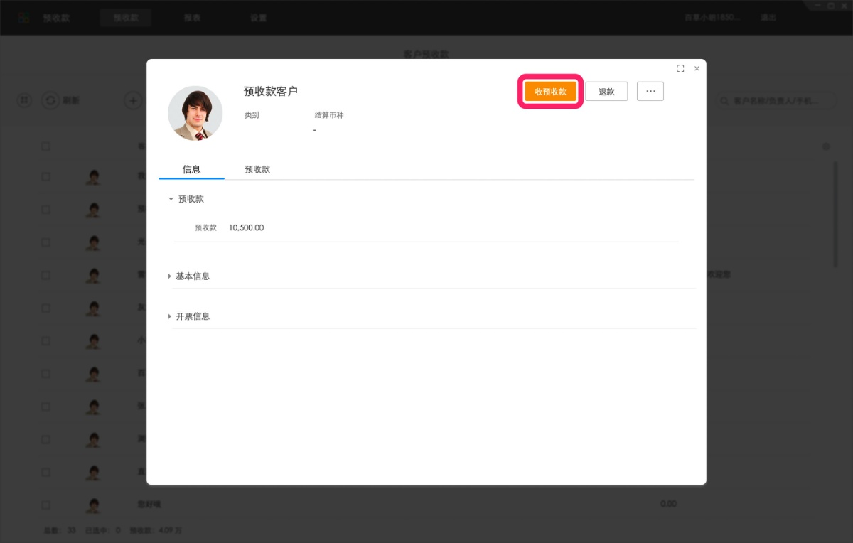Click the 预收款客户 title text
Screen dimensions: 853x543
[x=271, y=92]
